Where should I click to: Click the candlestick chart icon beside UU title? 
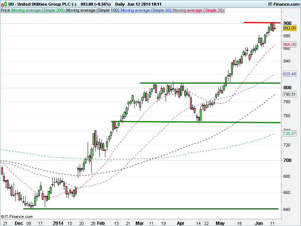tap(3, 4)
